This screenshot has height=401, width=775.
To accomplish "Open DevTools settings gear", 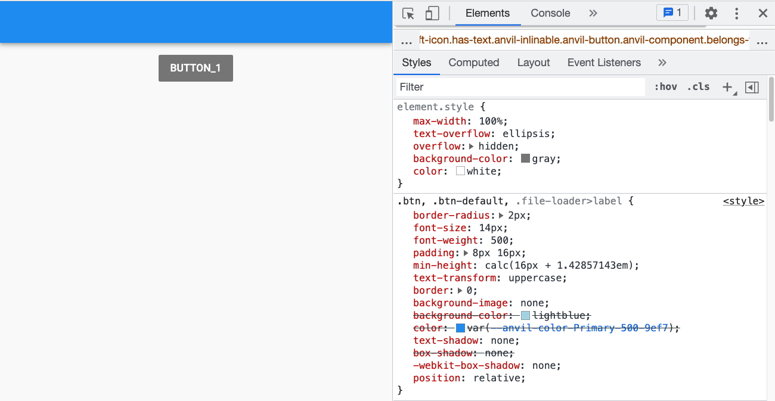I will (711, 13).
